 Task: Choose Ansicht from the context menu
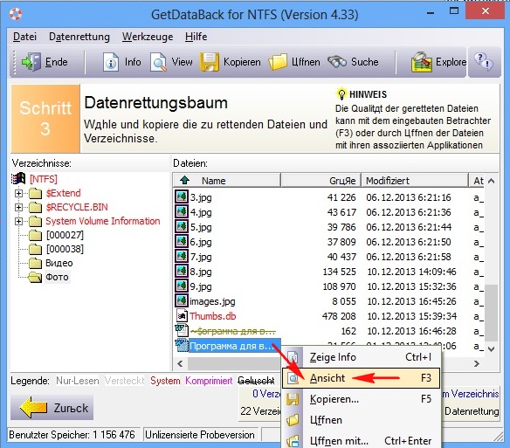361,378
